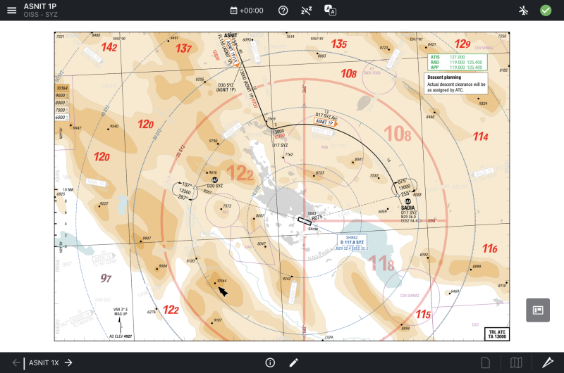The width and height of the screenshot is (564, 373).
Task: Click the OISS - SYZ airport subtitle
Action: coord(40,15)
